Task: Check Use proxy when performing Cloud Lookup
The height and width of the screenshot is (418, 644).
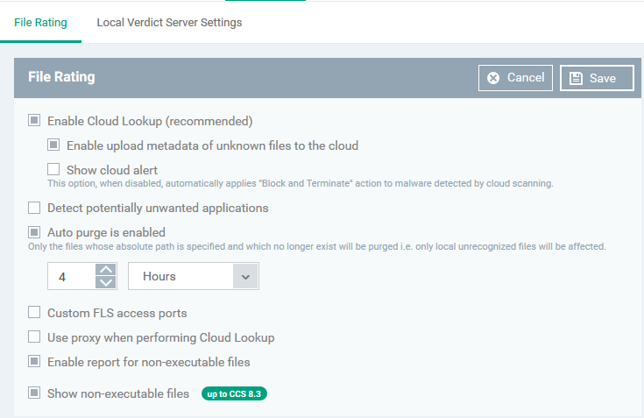Action: (34, 337)
